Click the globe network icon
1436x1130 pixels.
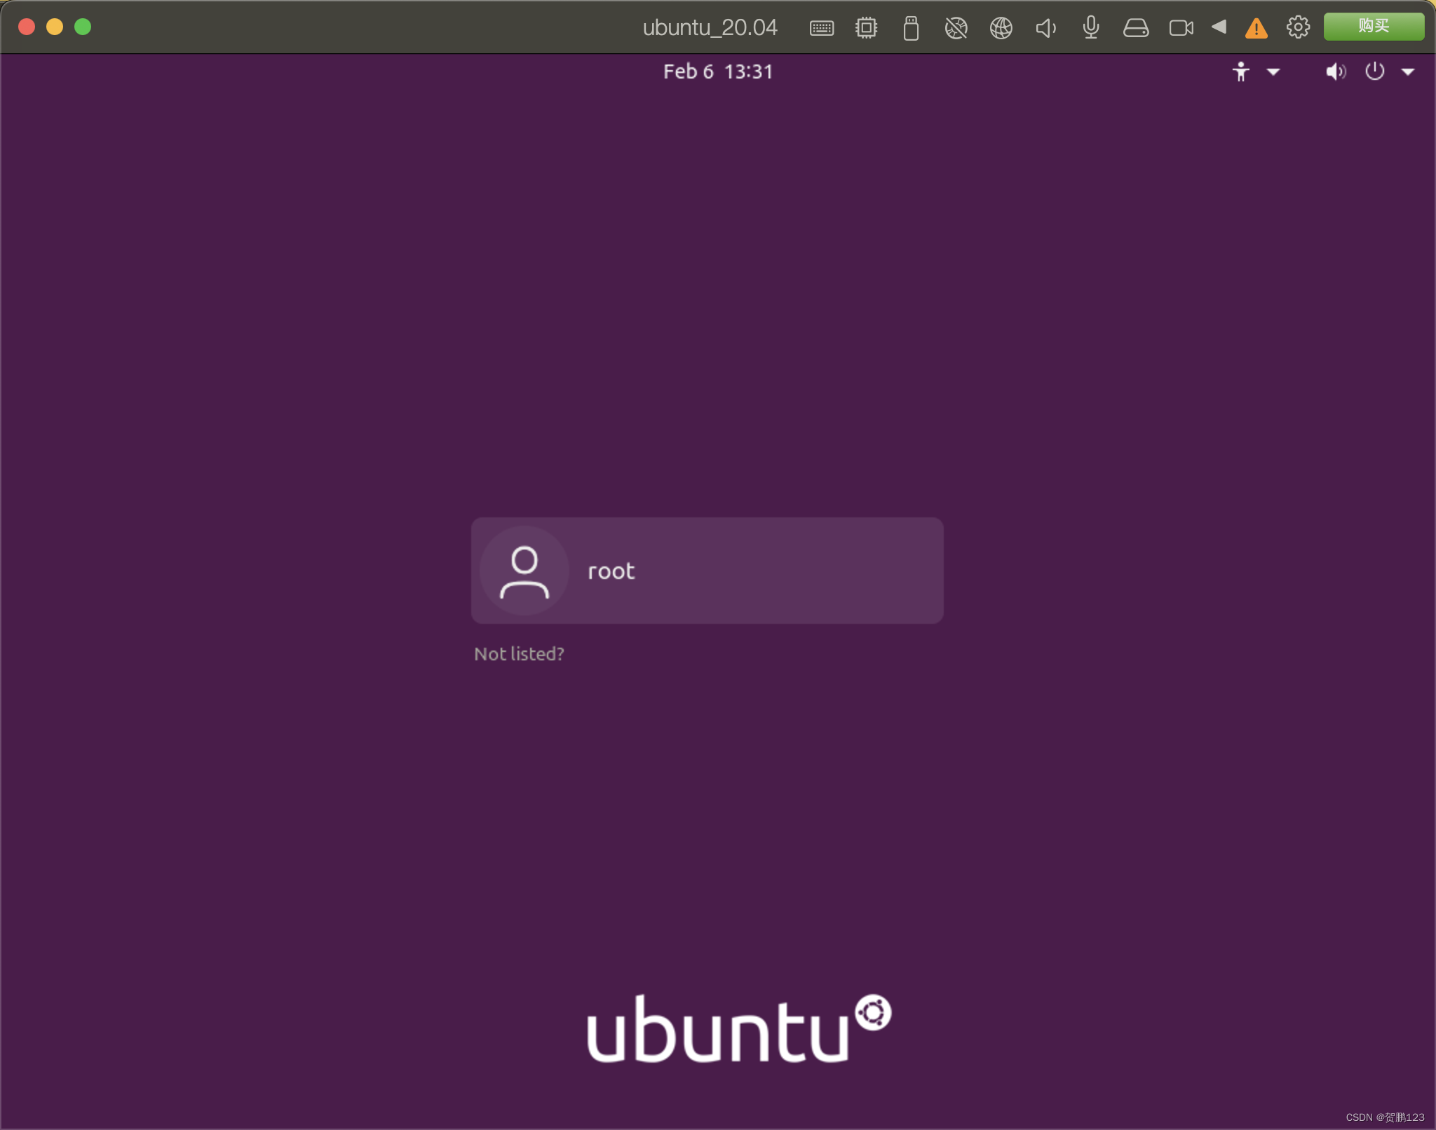point(1001,28)
